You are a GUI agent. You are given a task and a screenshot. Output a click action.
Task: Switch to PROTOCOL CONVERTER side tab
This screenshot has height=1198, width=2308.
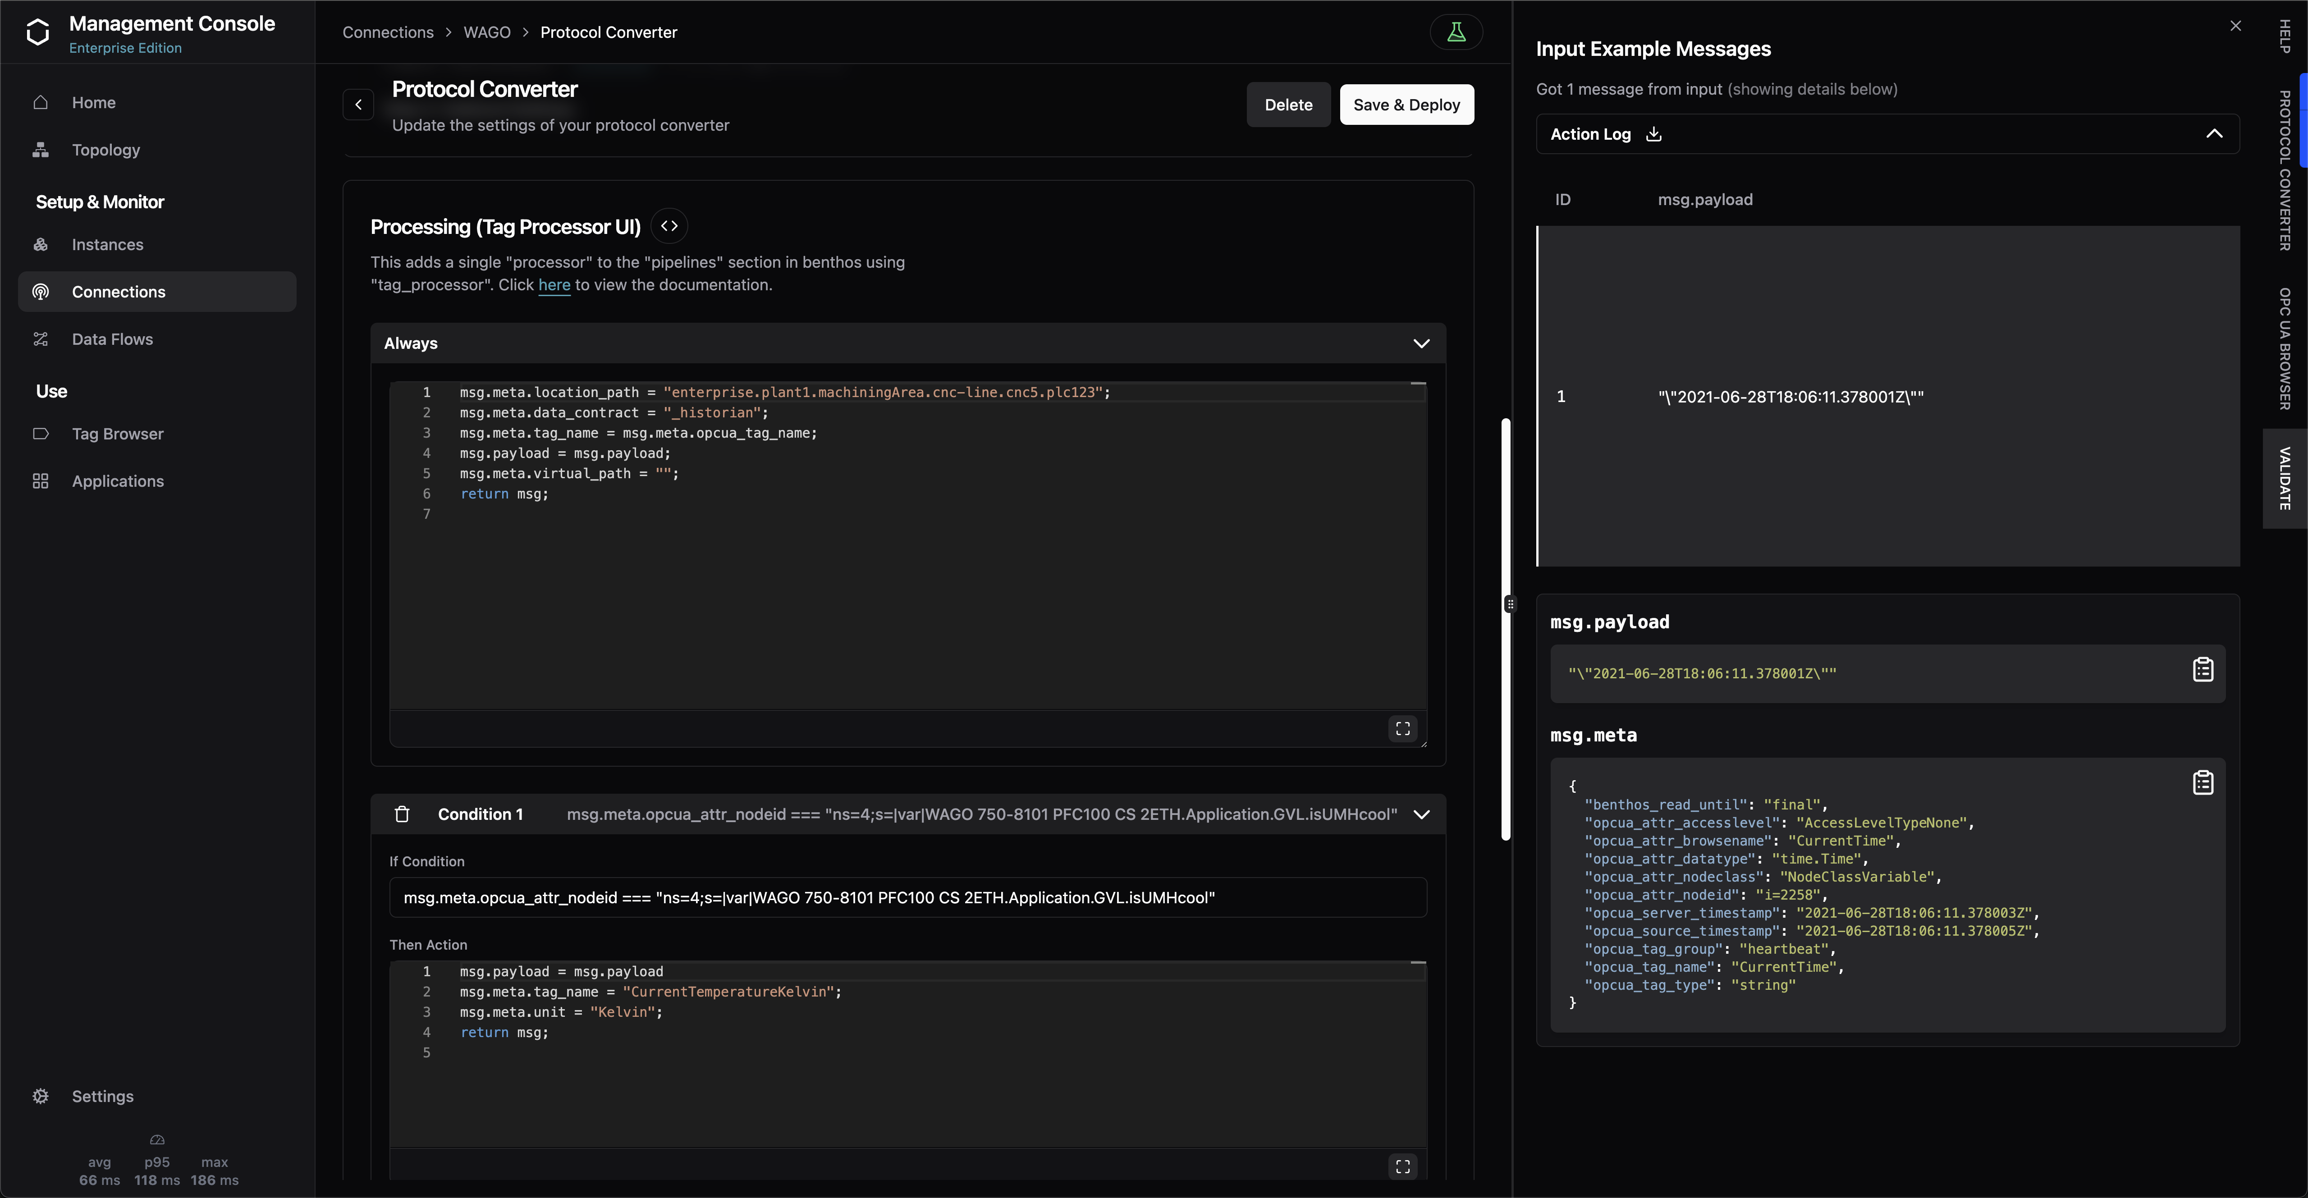[x=2285, y=170]
